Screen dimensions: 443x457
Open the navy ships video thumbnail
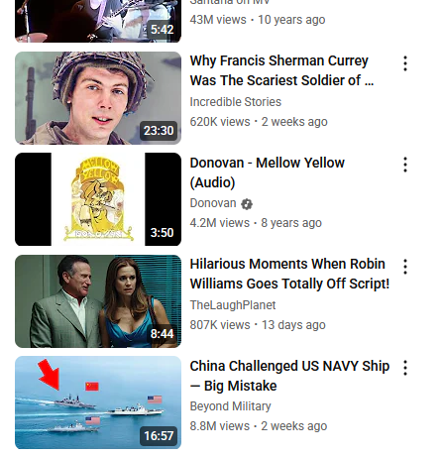(98, 402)
